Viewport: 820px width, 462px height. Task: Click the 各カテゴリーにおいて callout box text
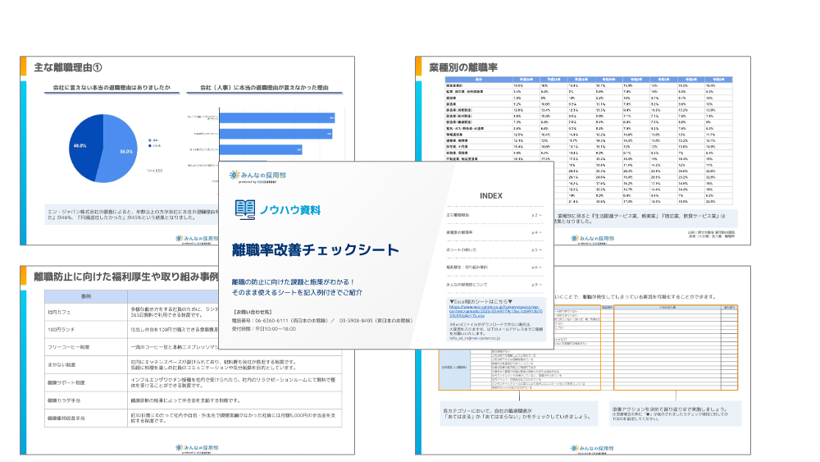point(518,414)
